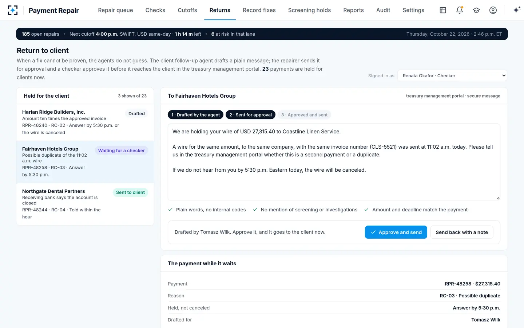Screen dimensions: 524x328
Task: Click the Answer by 5:30 p.m. value
Action: point(476,308)
